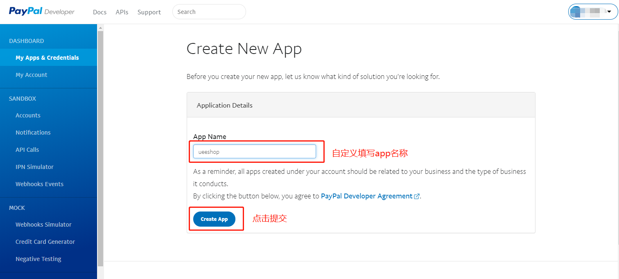Open the user account dropdown arrow
The image size is (619, 279).
609,12
